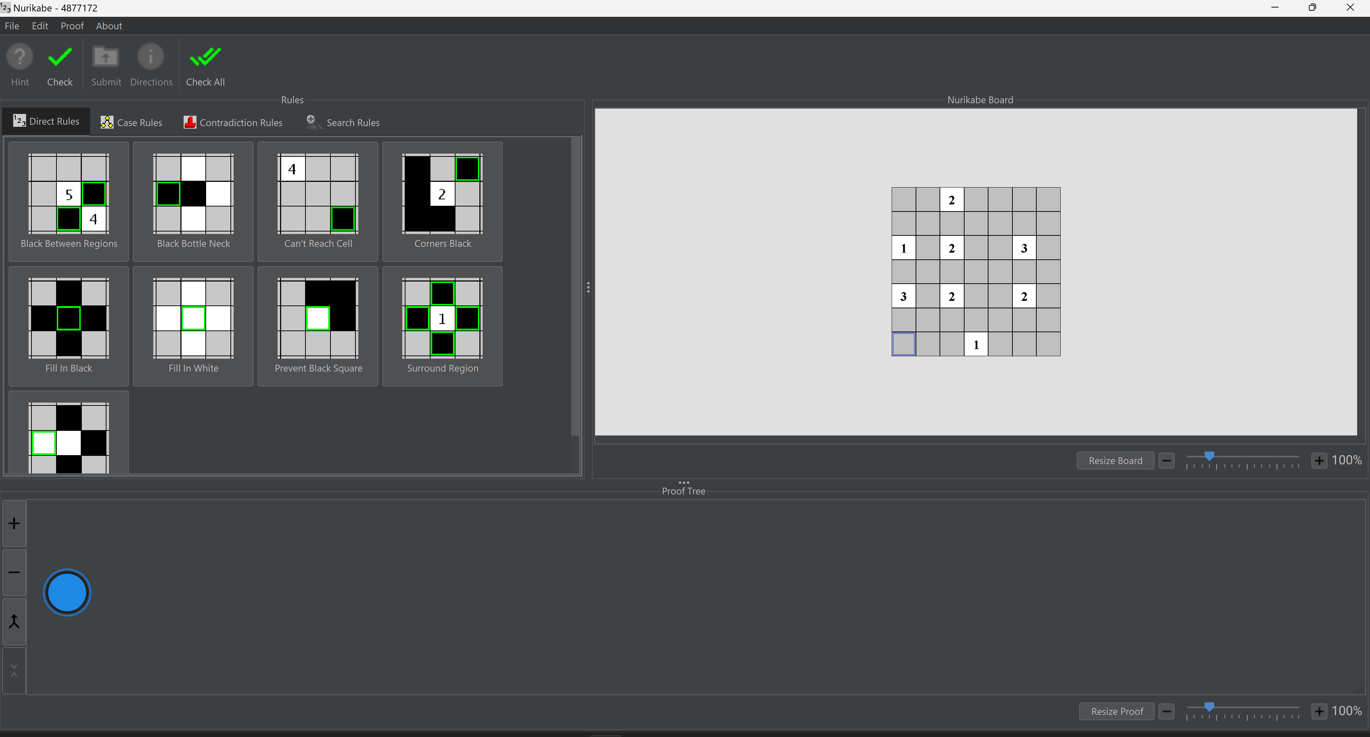This screenshot has height=737, width=1370.
Task: Click the Check All double-checkmark icon
Action: click(x=205, y=58)
